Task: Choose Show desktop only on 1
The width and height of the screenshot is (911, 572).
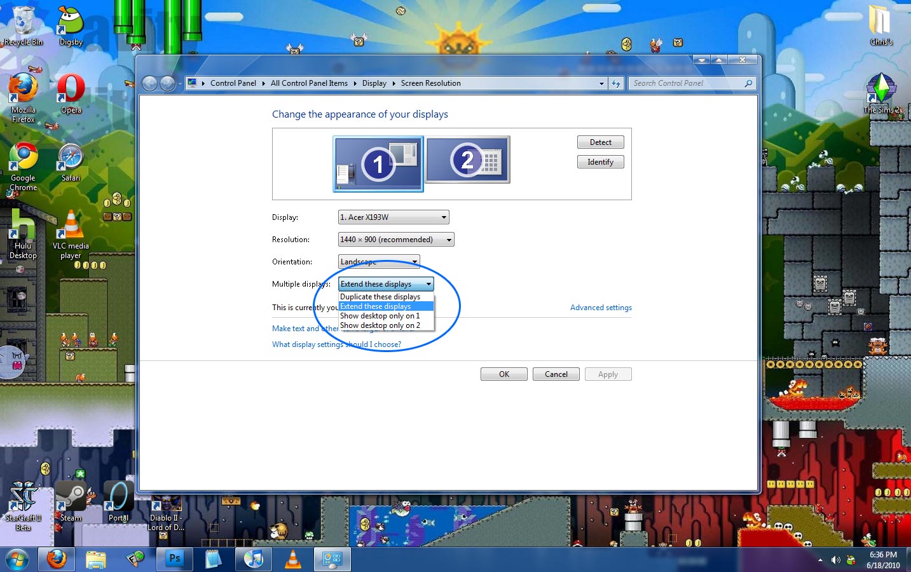Action: coord(386,316)
